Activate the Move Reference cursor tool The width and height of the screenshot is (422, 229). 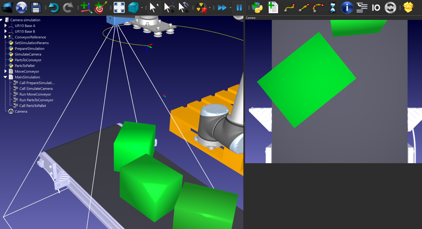(169, 7)
